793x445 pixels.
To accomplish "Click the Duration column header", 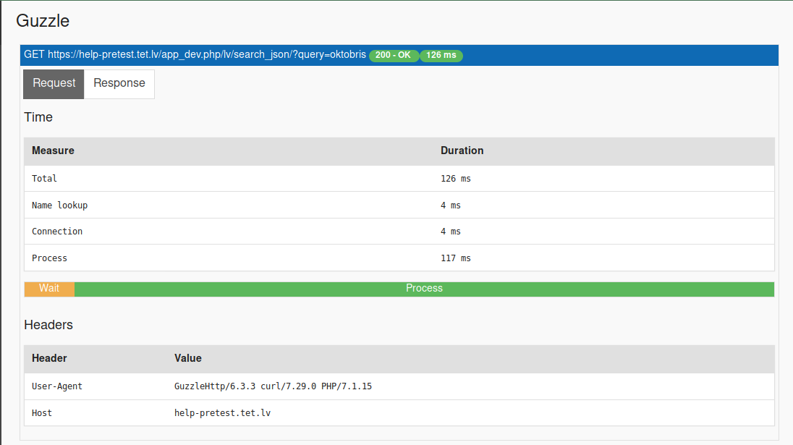I will 461,151.
